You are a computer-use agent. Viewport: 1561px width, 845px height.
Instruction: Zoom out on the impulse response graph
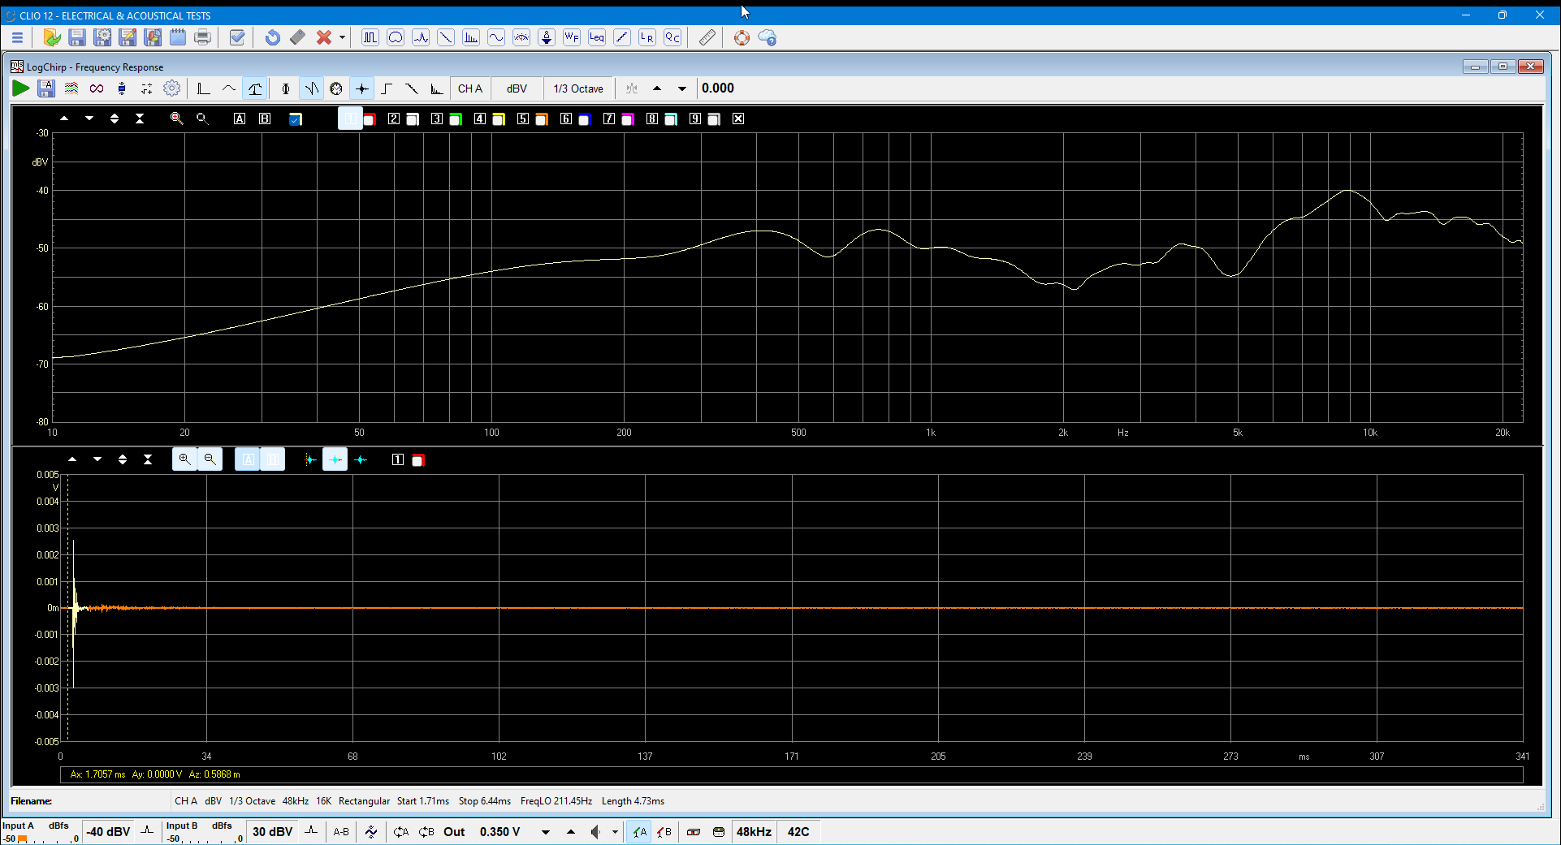pos(210,459)
